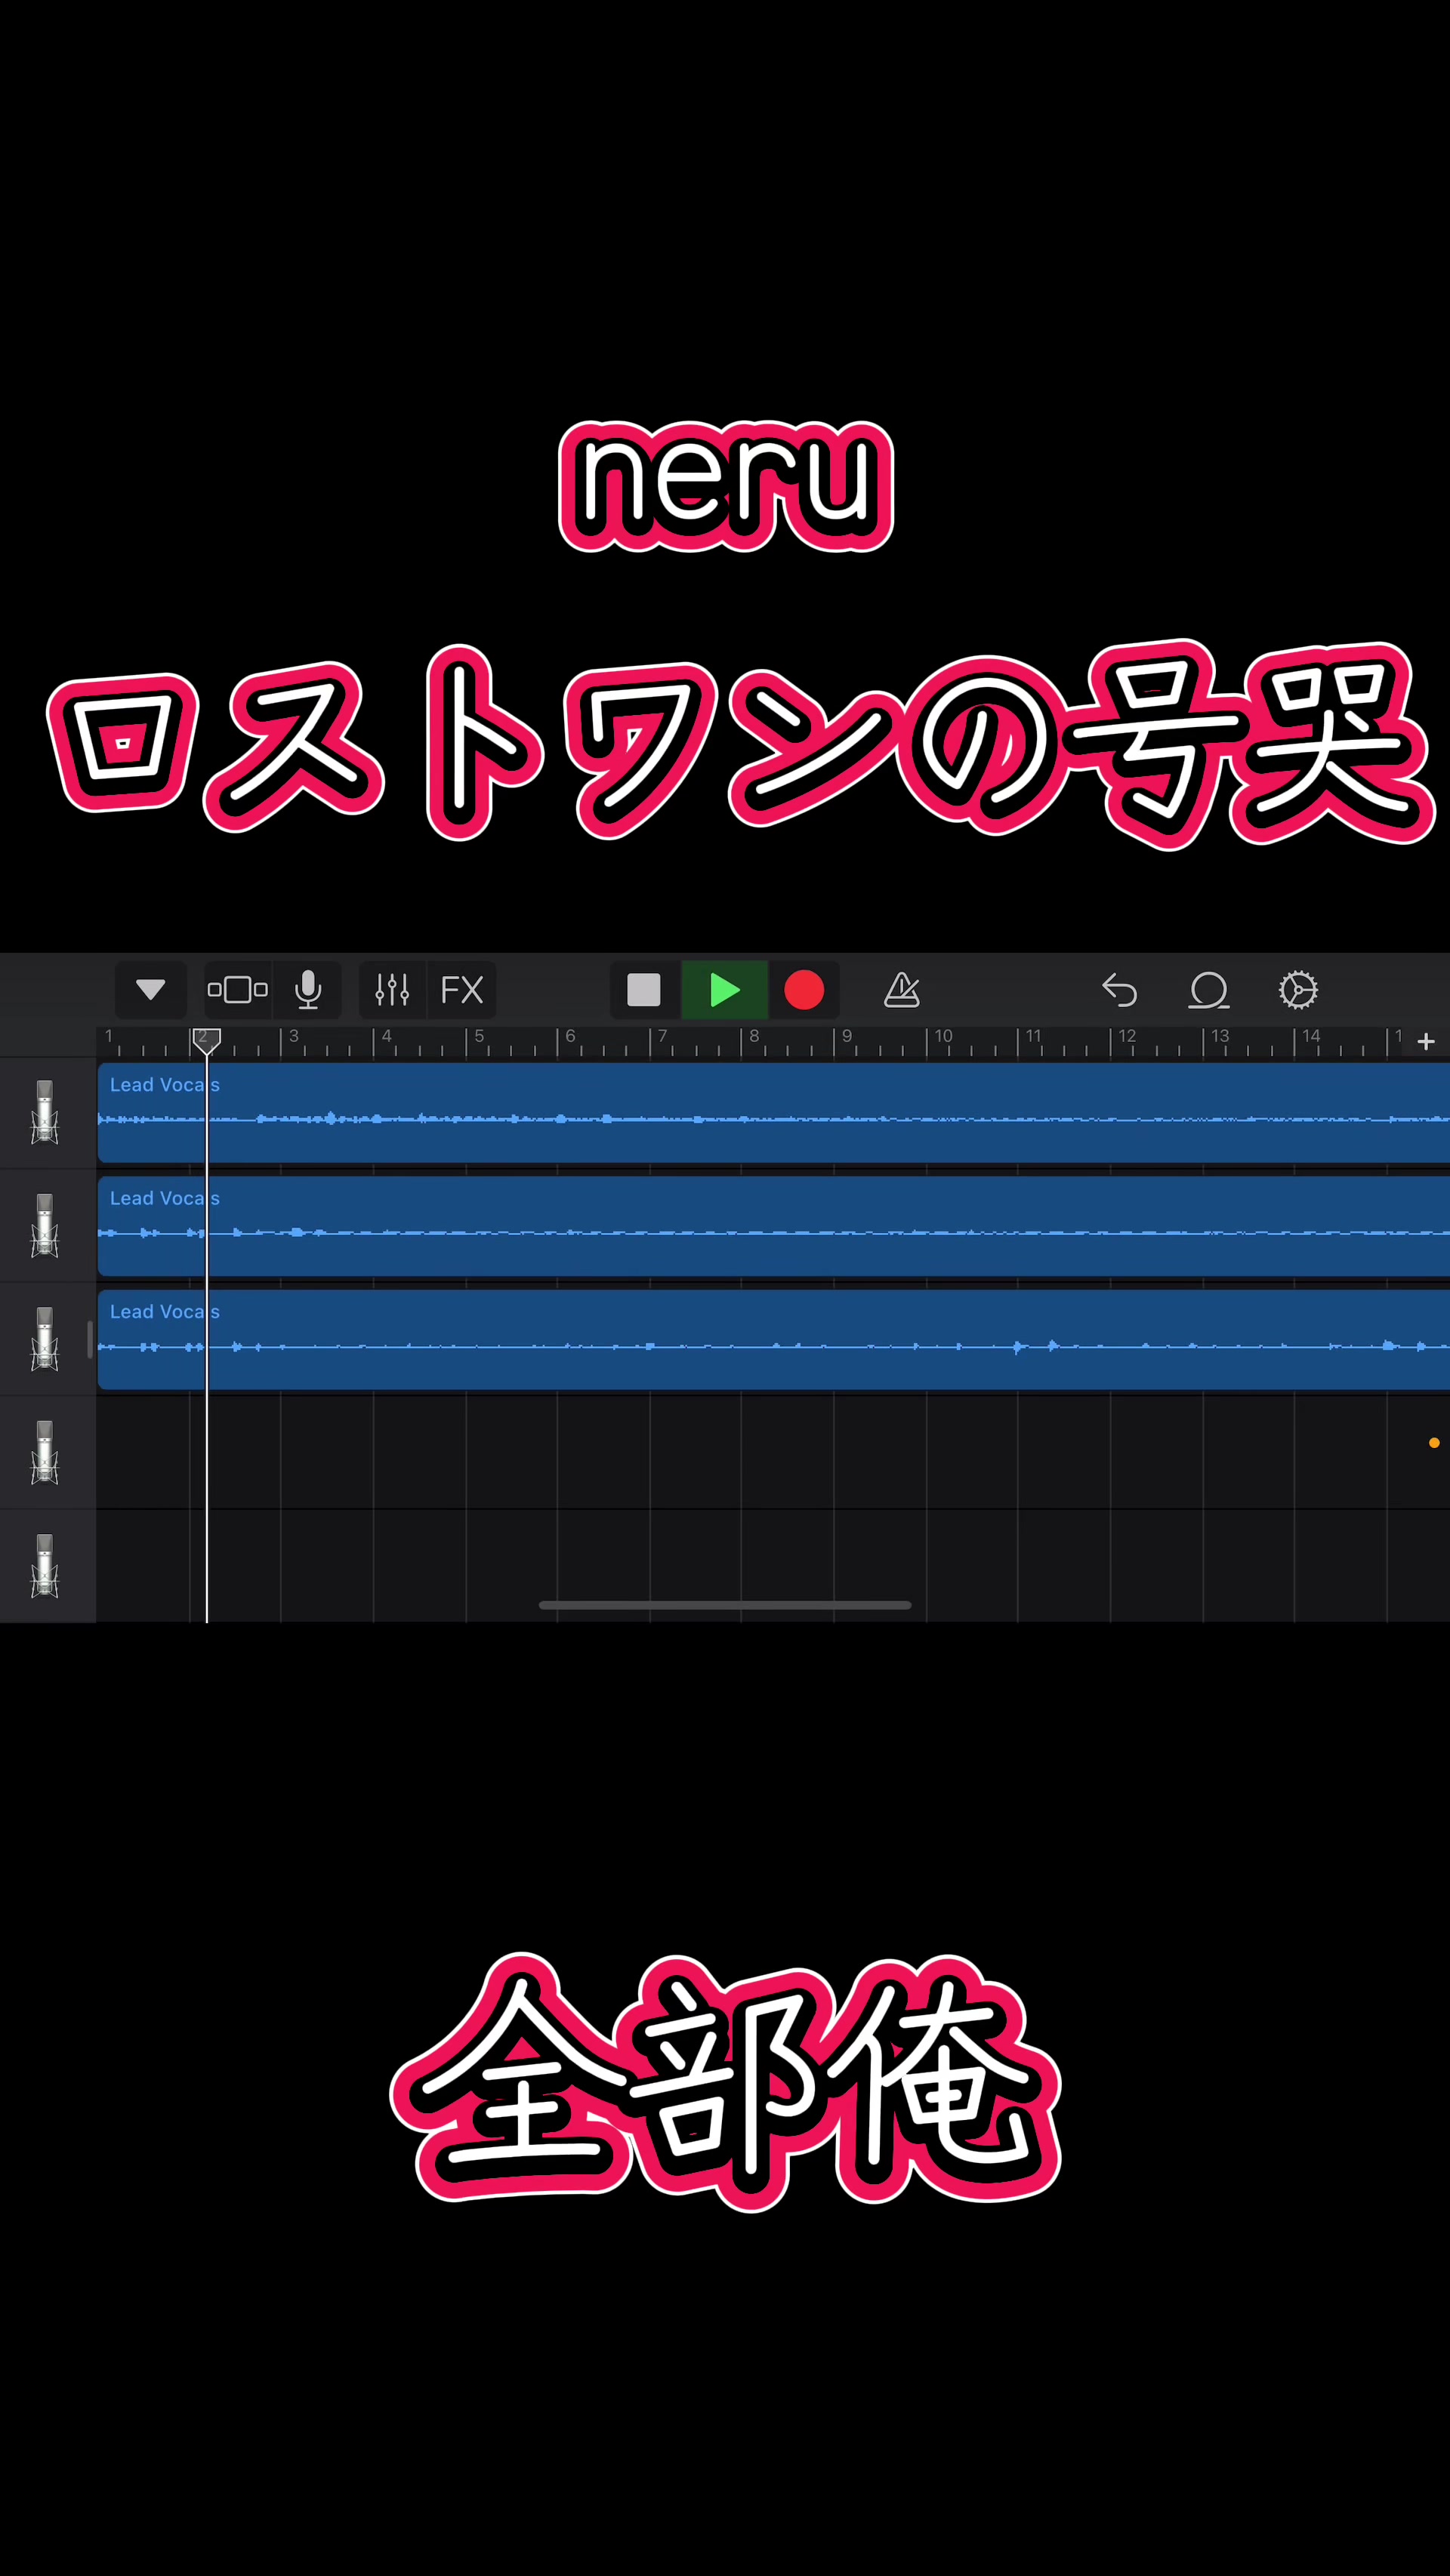Add a song section with the plus
The image size is (1450, 2576).
[x=1426, y=1042]
